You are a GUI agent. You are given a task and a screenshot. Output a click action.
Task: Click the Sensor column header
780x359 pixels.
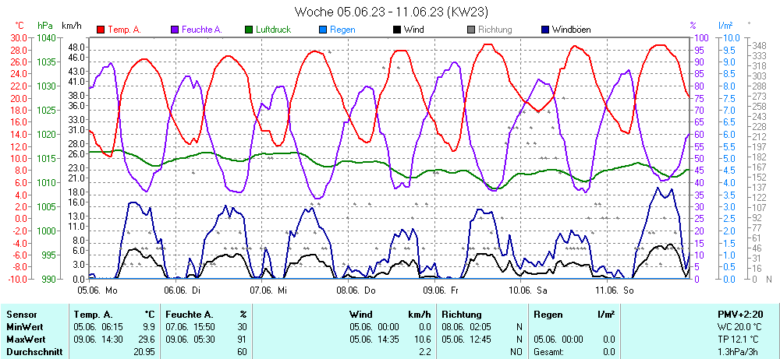click(21, 315)
